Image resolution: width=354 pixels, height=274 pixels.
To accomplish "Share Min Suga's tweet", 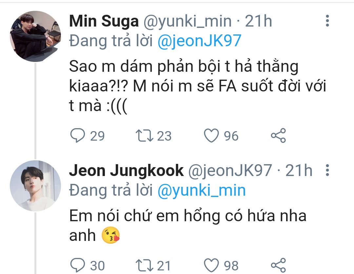I will (x=278, y=135).
